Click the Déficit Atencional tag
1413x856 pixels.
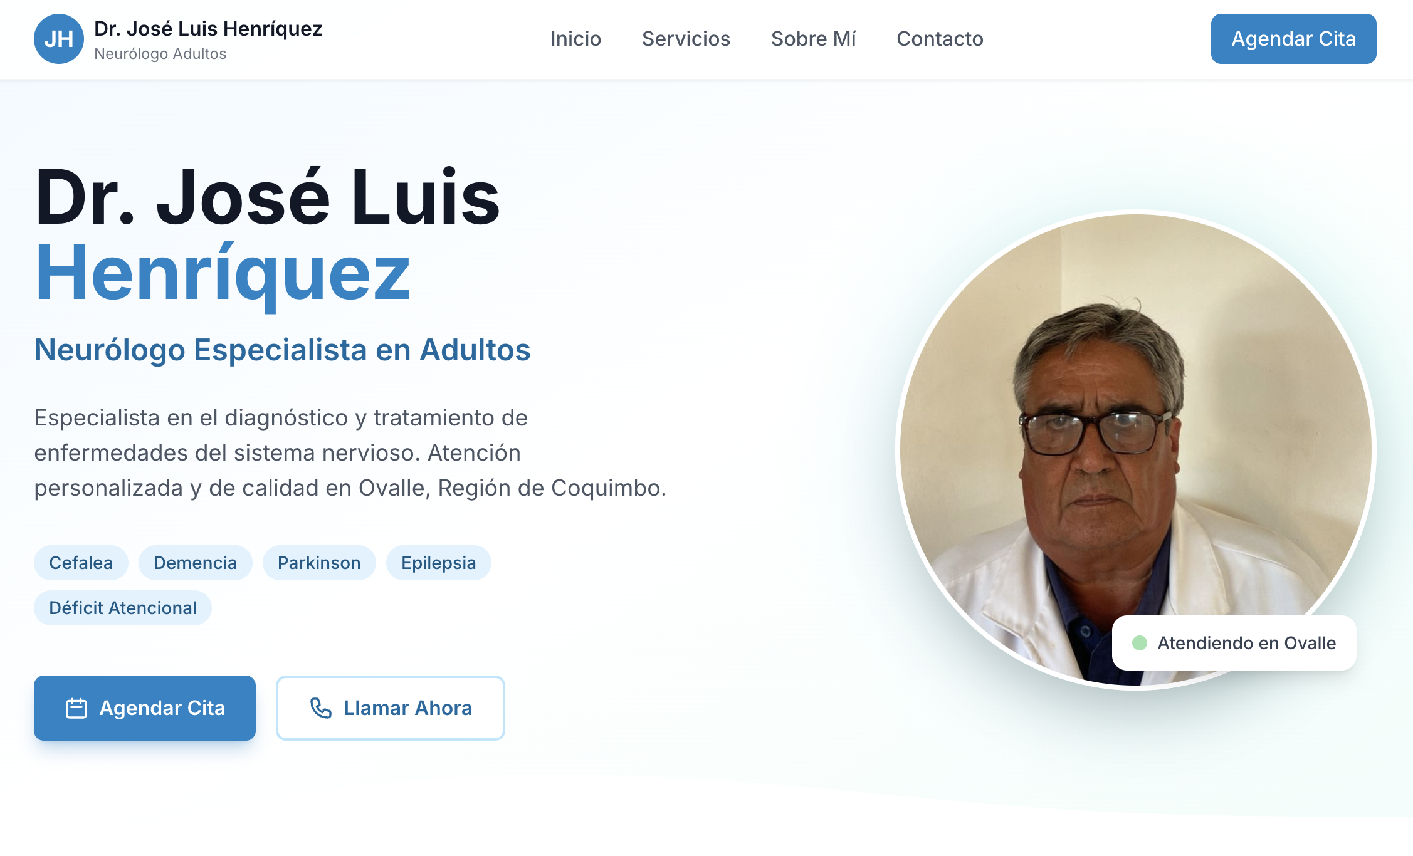click(x=123, y=608)
